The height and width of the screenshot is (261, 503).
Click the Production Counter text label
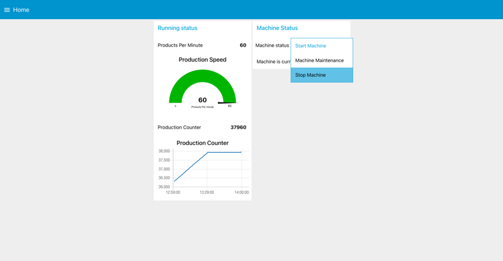click(179, 128)
